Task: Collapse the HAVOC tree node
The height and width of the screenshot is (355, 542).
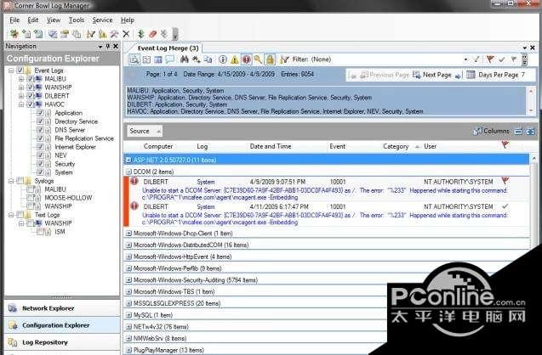Action: pos(21,104)
